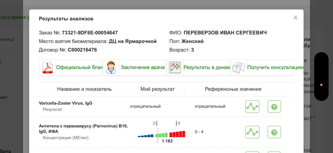The image size is (333, 153).
Task: Click the "Мой результат" column header
Action: point(157,89)
